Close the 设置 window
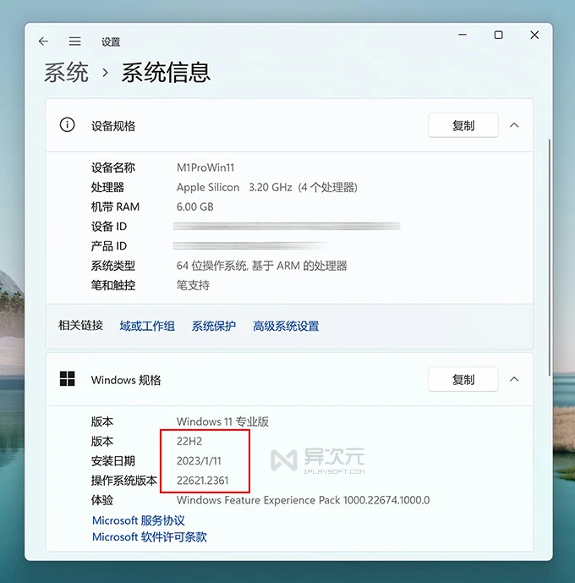Screen dimensions: 575x583 click(534, 35)
